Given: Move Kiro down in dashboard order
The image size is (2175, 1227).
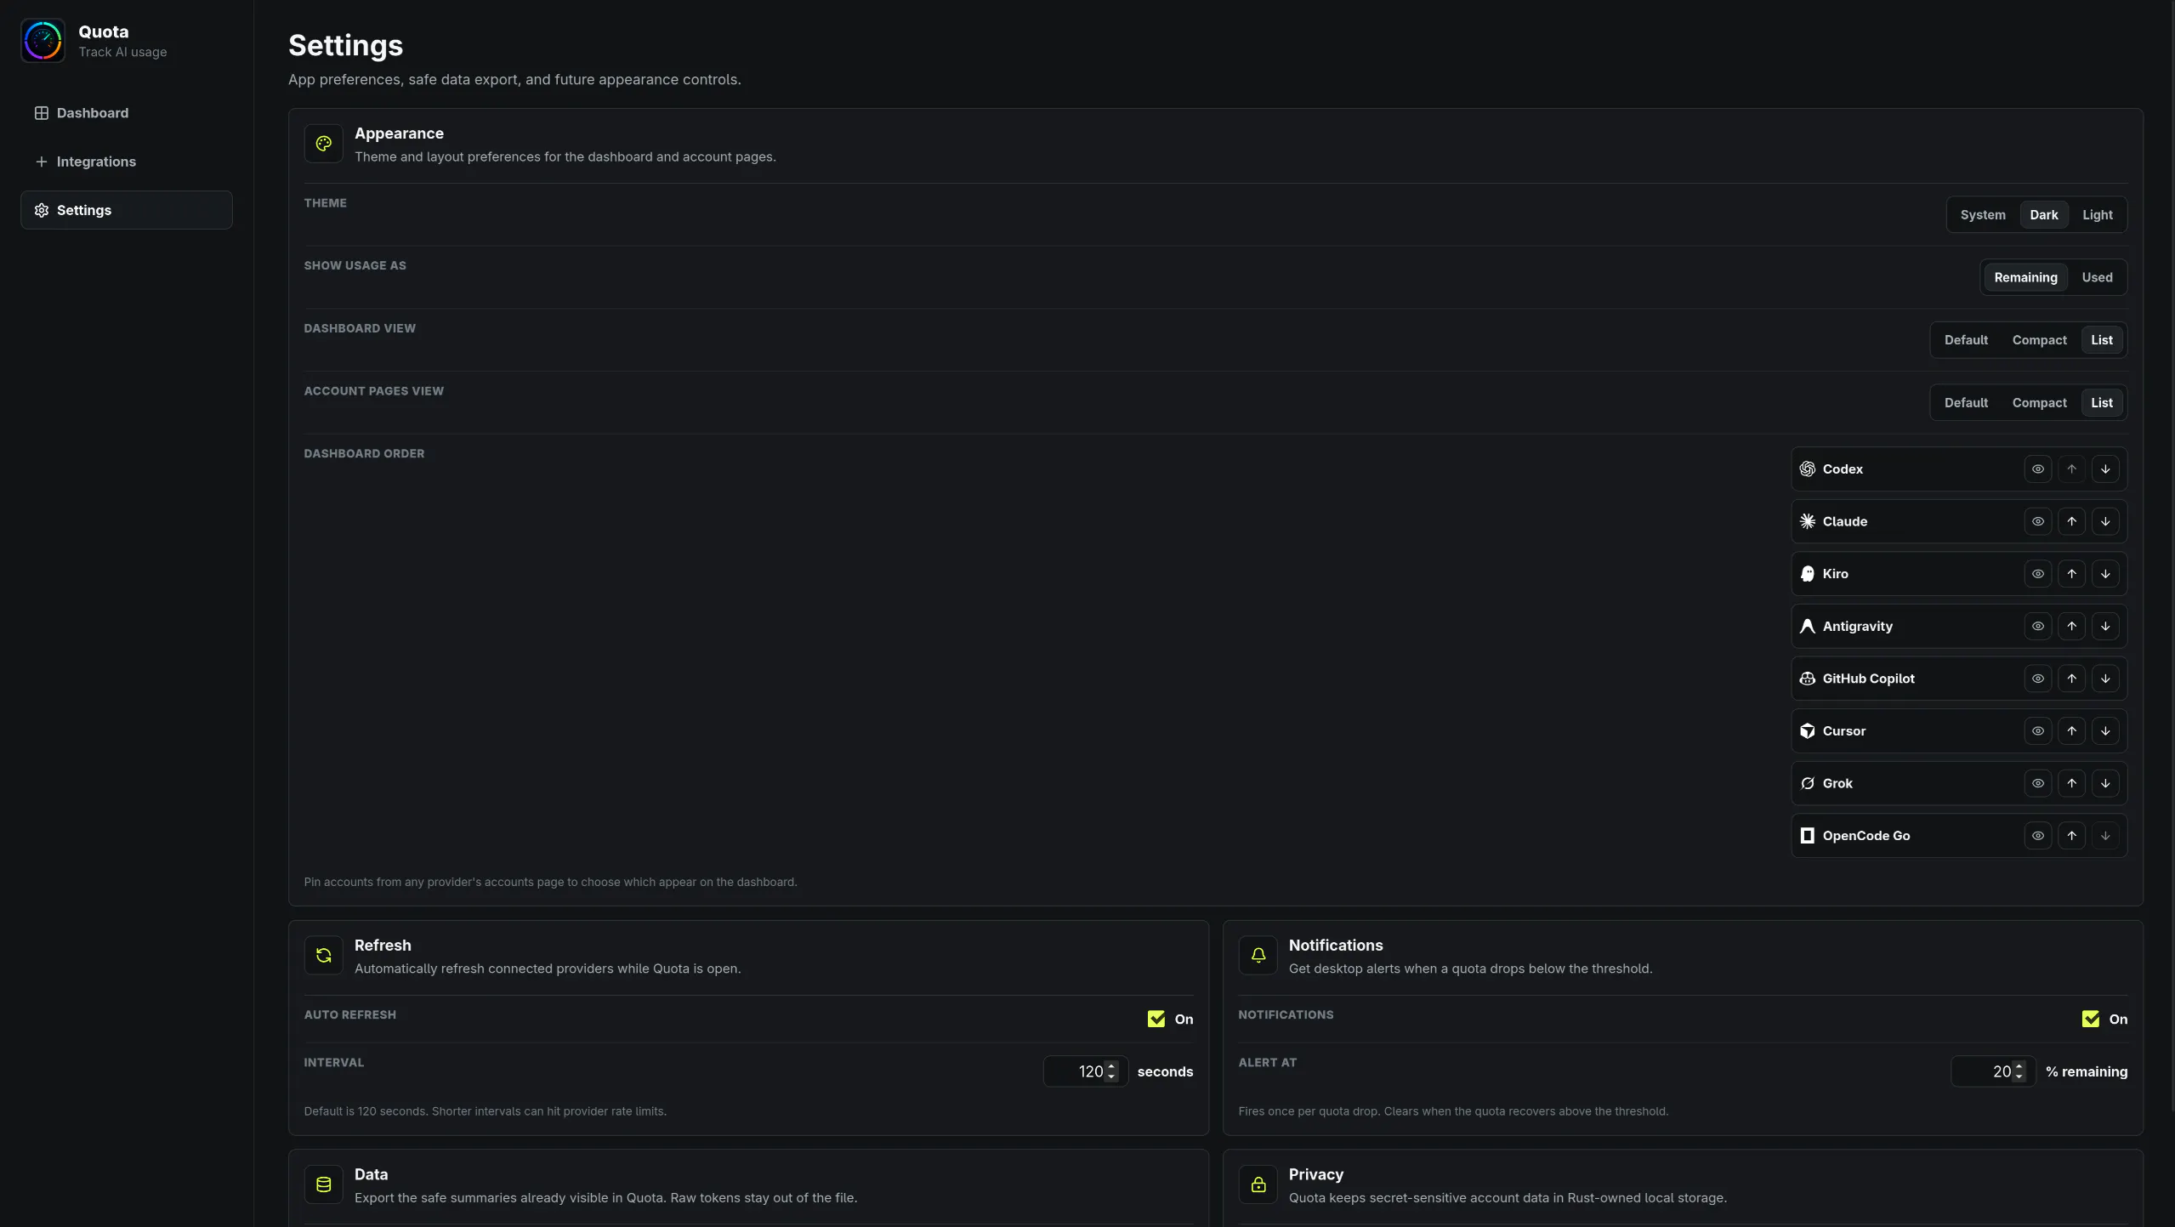Looking at the screenshot, I should pyautogui.click(x=2104, y=574).
